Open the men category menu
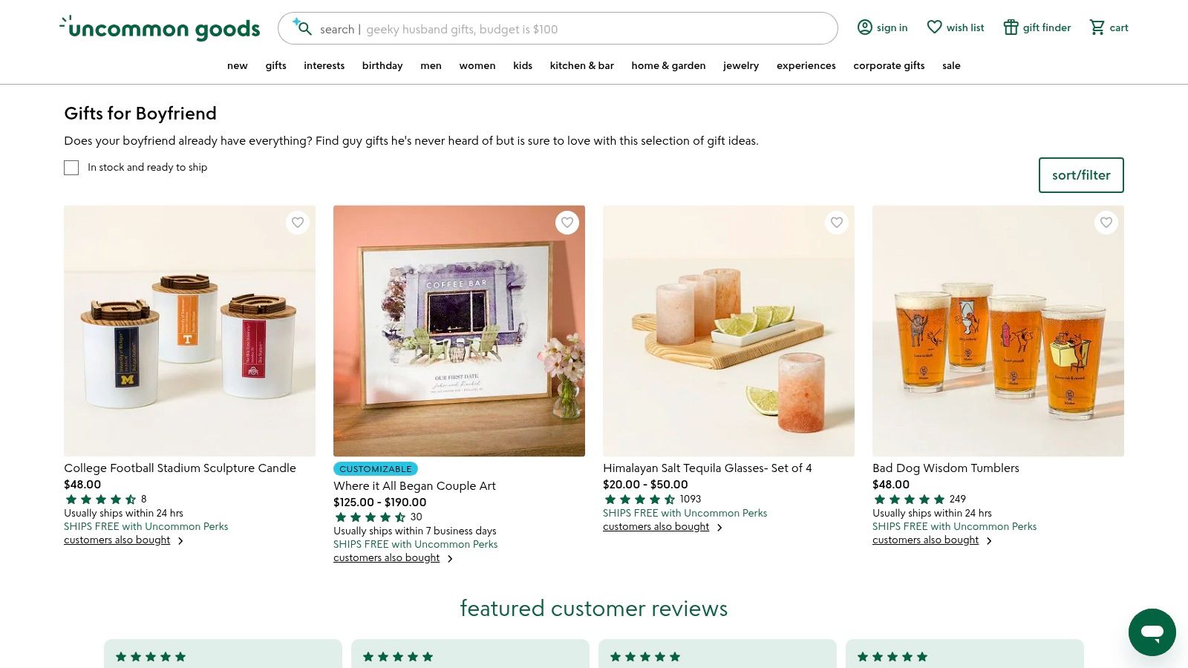The height and width of the screenshot is (668, 1188). 431,65
